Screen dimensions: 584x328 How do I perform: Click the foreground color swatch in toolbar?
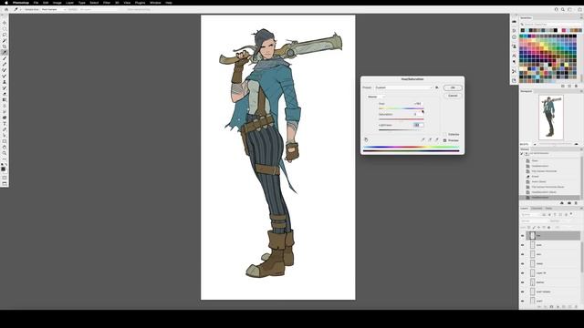coord(4,169)
